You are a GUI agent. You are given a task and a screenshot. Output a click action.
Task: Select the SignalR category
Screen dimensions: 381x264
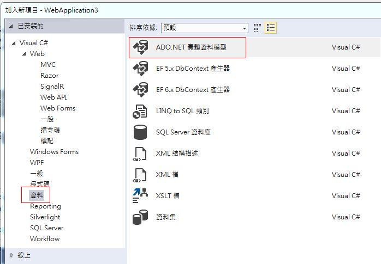click(52, 87)
